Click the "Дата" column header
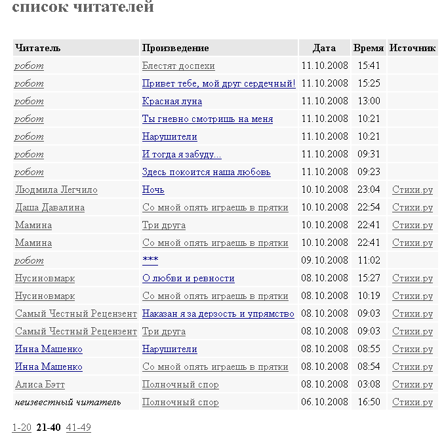 click(325, 48)
